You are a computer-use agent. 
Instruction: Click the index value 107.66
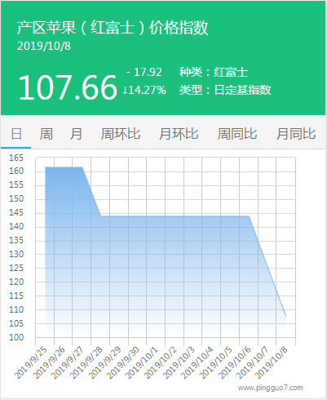(68, 87)
